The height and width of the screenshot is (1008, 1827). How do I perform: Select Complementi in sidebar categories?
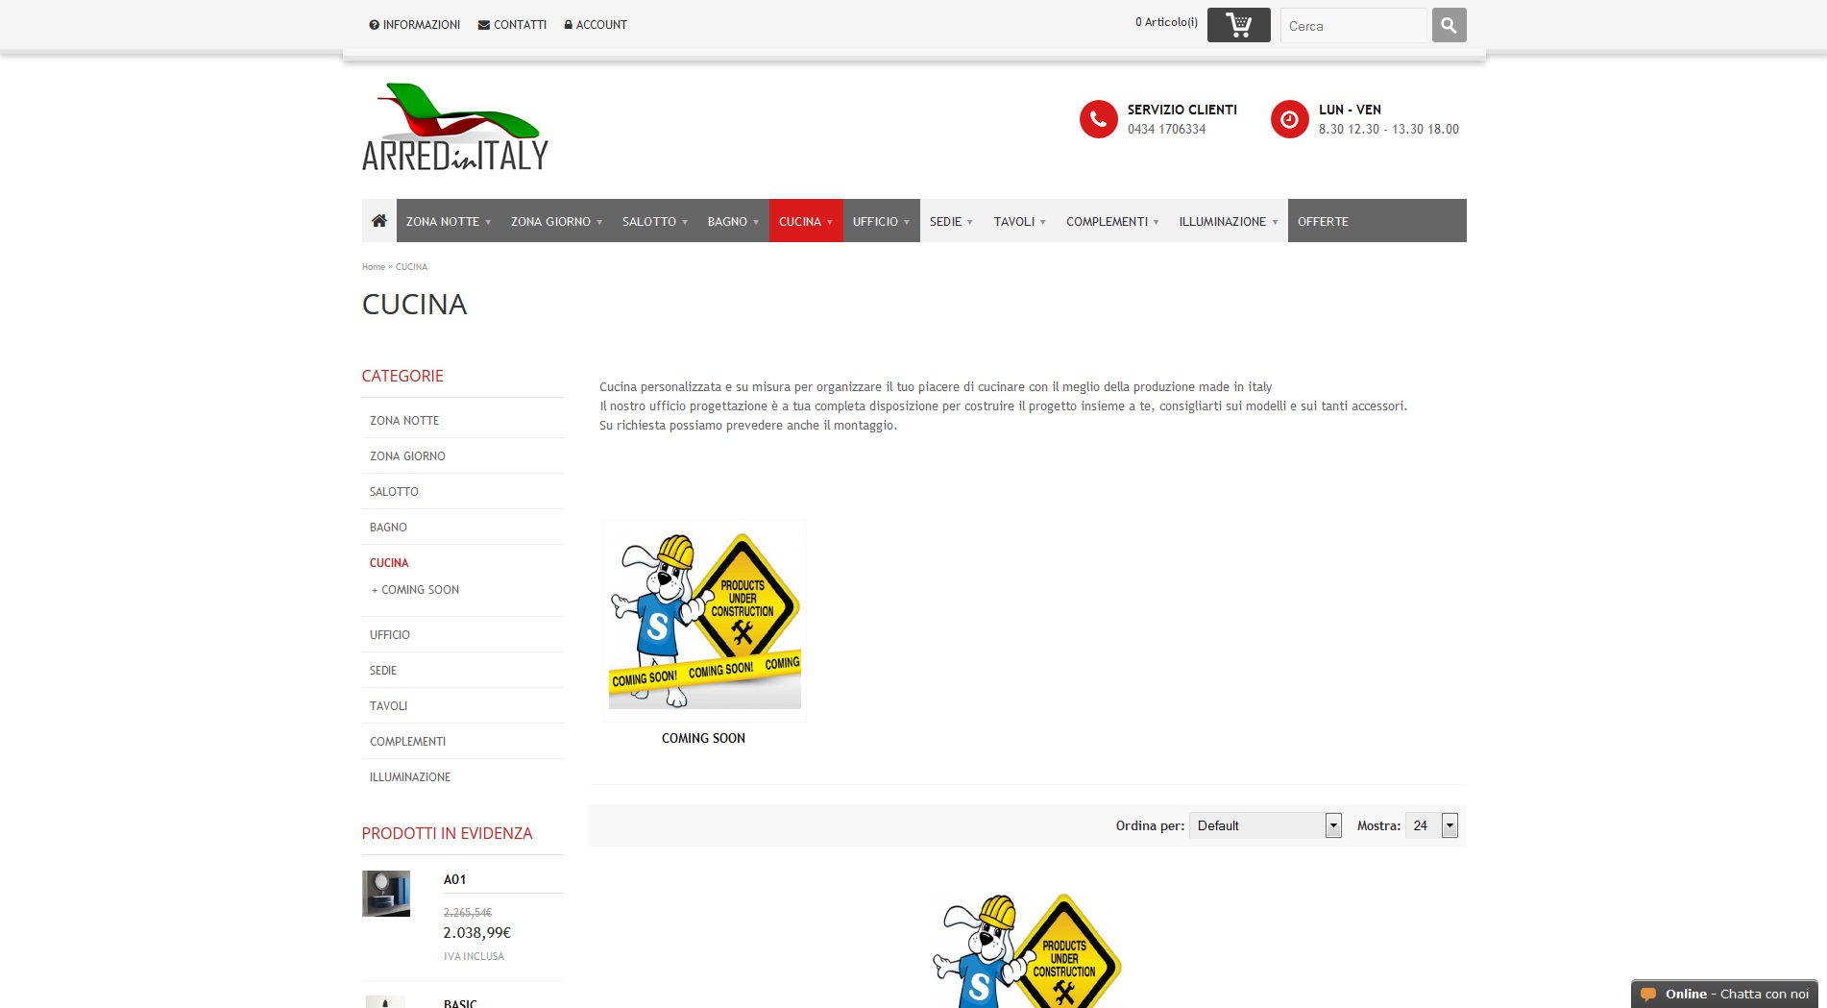click(407, 742)
